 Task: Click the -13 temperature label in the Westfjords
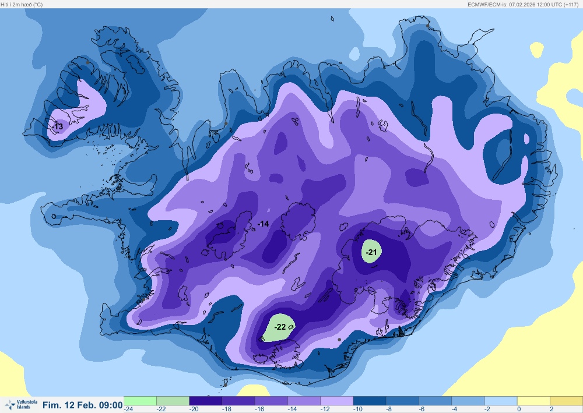58,126
